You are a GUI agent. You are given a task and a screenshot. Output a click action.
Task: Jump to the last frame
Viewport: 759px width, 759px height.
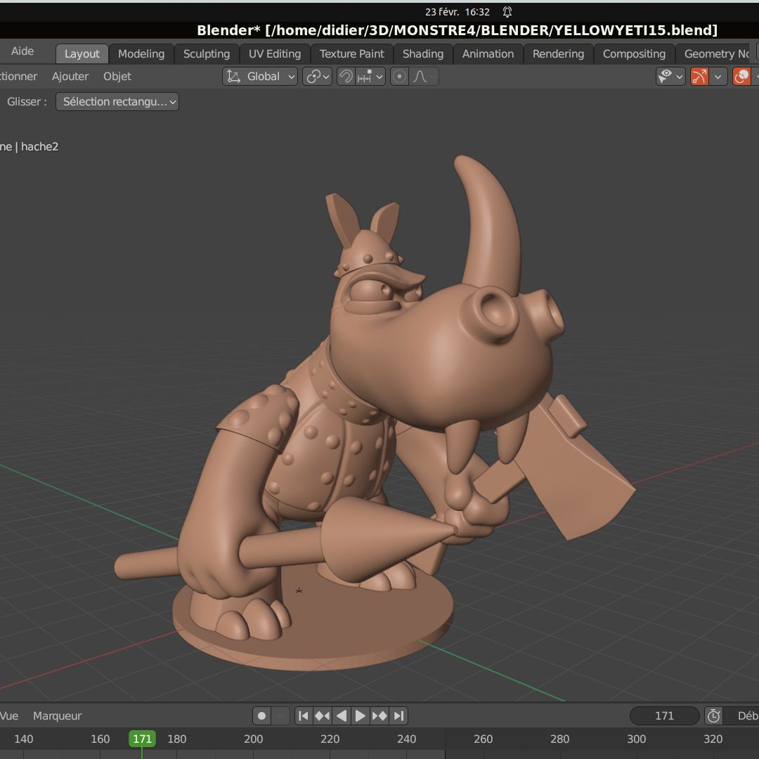pos(398,715)
